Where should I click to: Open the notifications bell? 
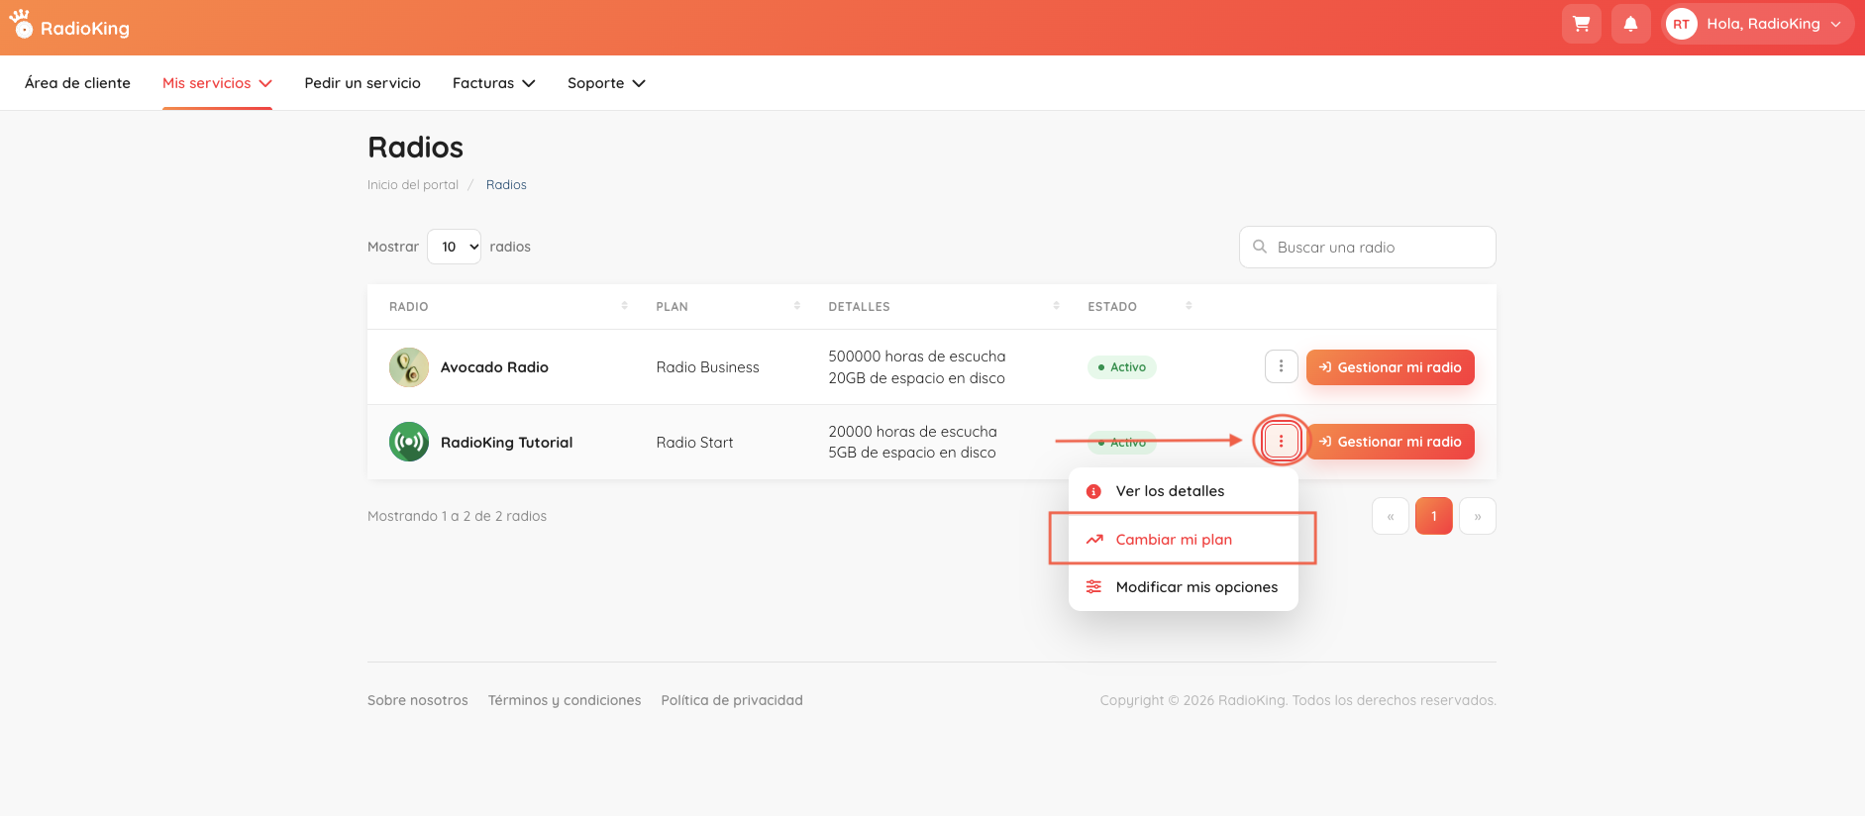pyautogui.click(x=1630, y=24)
